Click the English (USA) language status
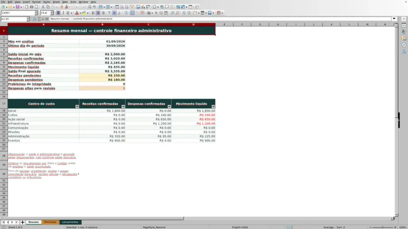 point(240,227)
